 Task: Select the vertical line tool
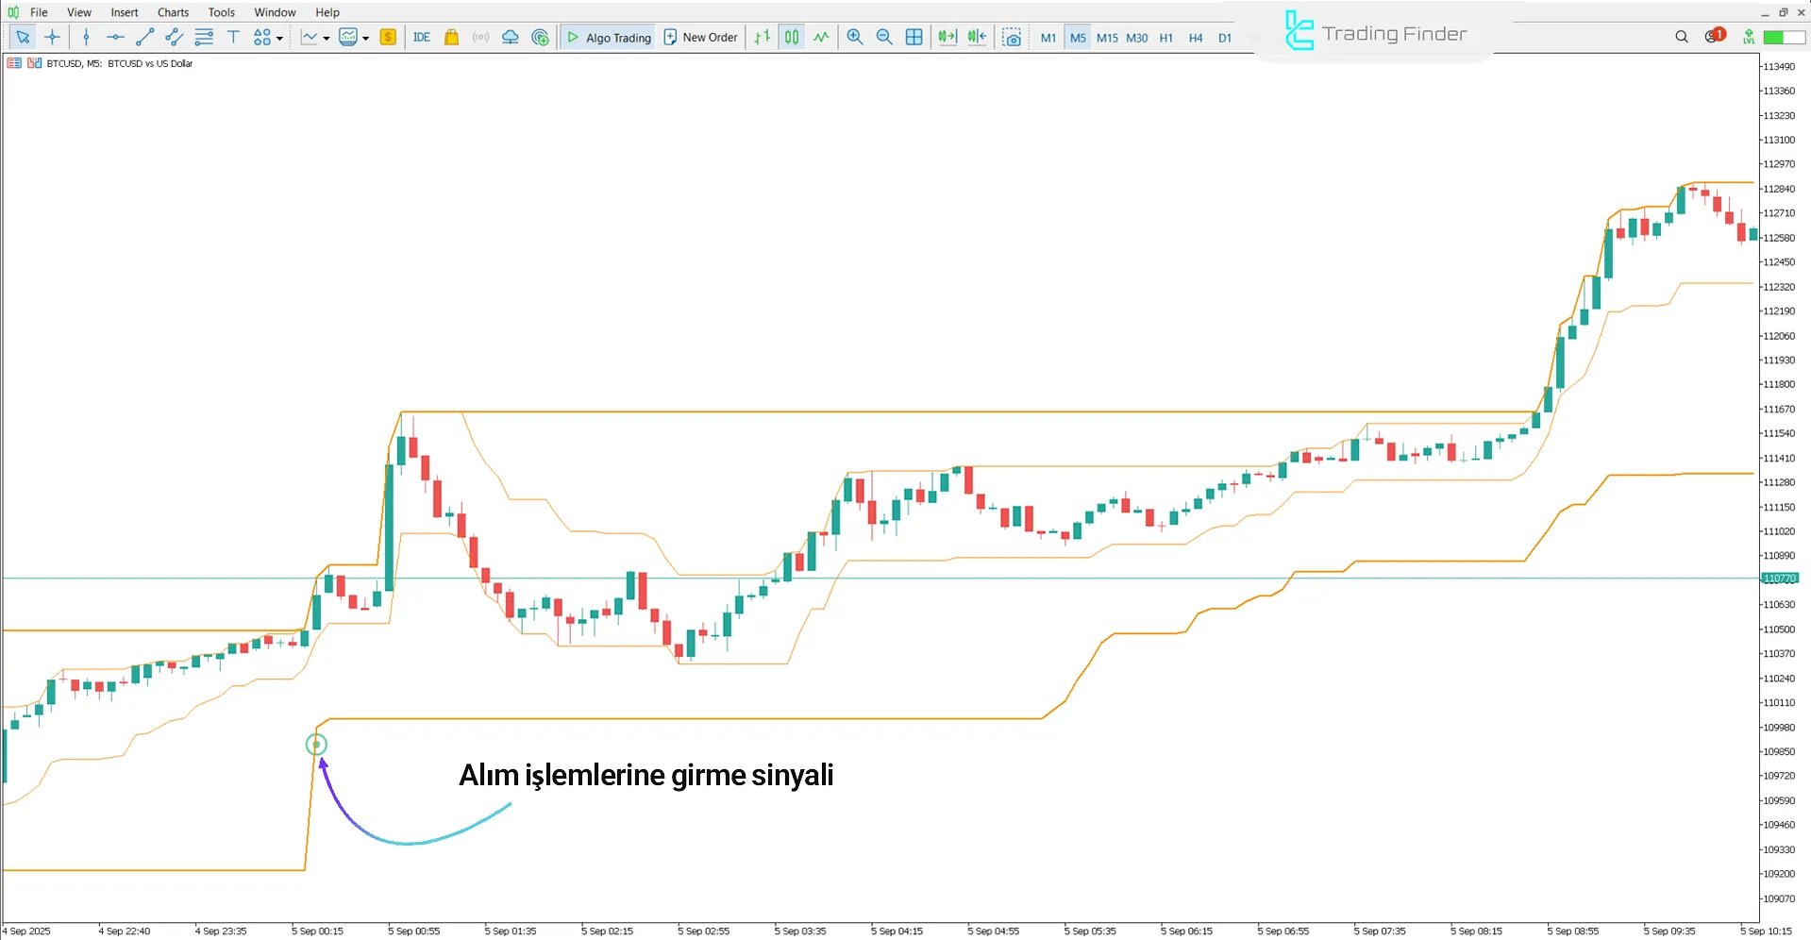pyautogui.click(x=86, y=37)
